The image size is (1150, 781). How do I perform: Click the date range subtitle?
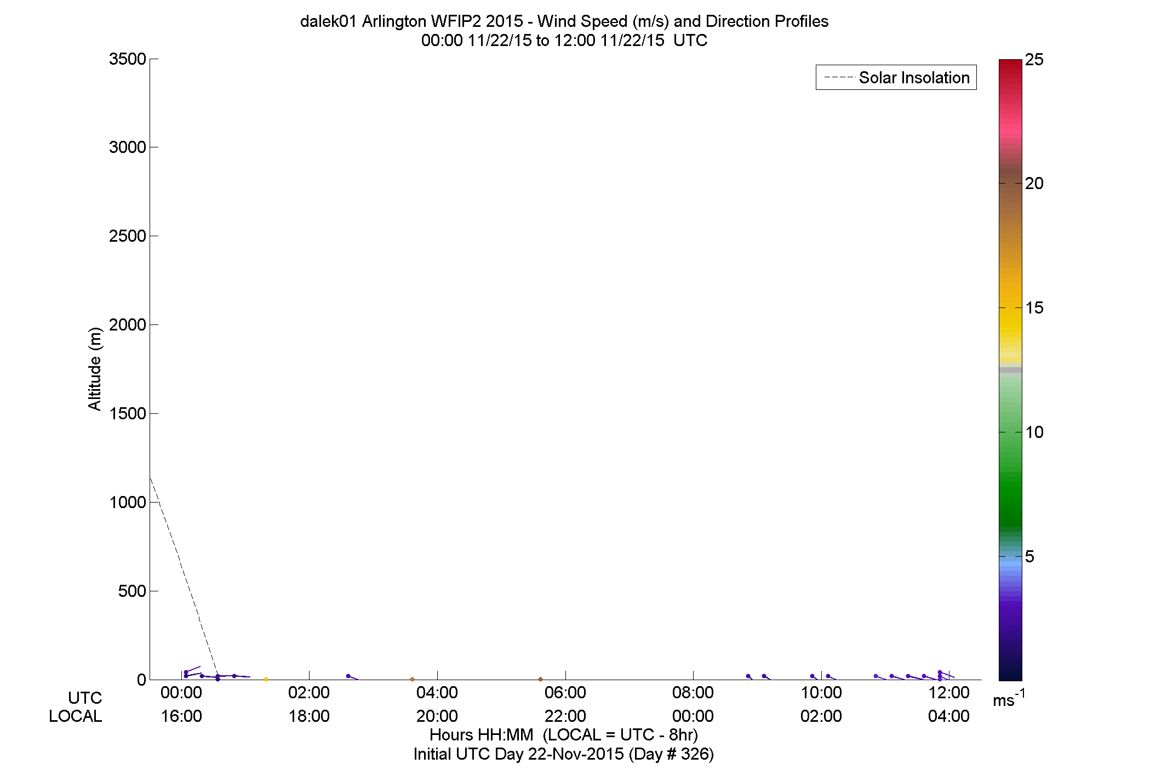point(564,41)
